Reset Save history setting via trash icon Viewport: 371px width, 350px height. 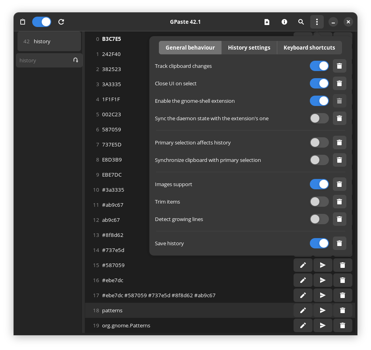click(340, 243)
